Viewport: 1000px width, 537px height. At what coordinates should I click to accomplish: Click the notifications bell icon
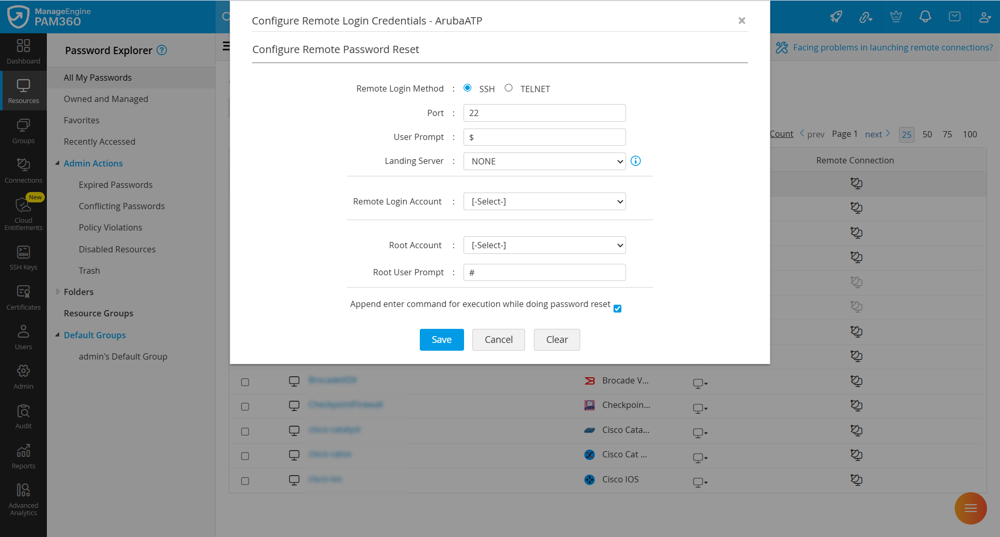[x=925, y=17]
